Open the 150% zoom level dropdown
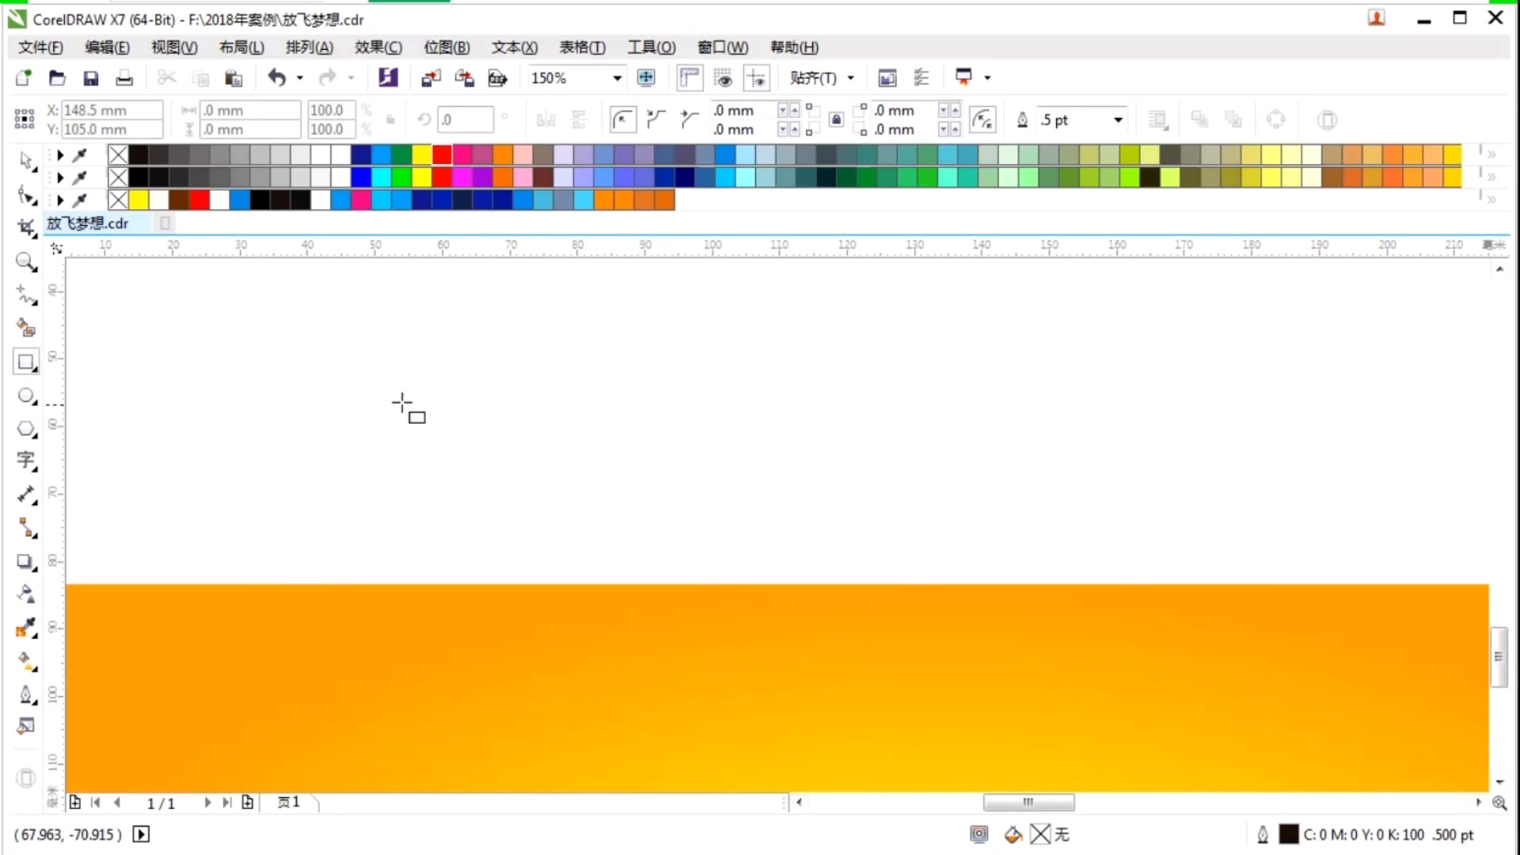This screenshot has width=1520, height=855. 617,78
